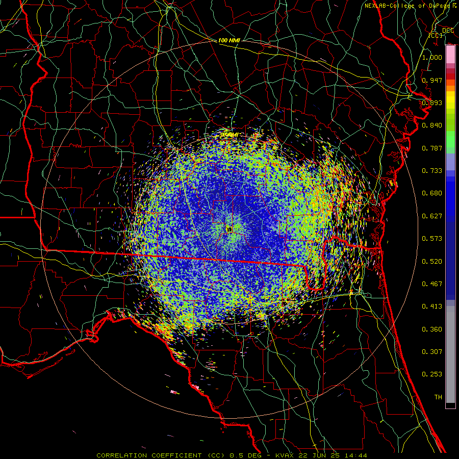Image resolution: width=459 pixels, height=459 pixels.
Task: Click the 0.253 legend value
Action: click(x=432, y=374)
